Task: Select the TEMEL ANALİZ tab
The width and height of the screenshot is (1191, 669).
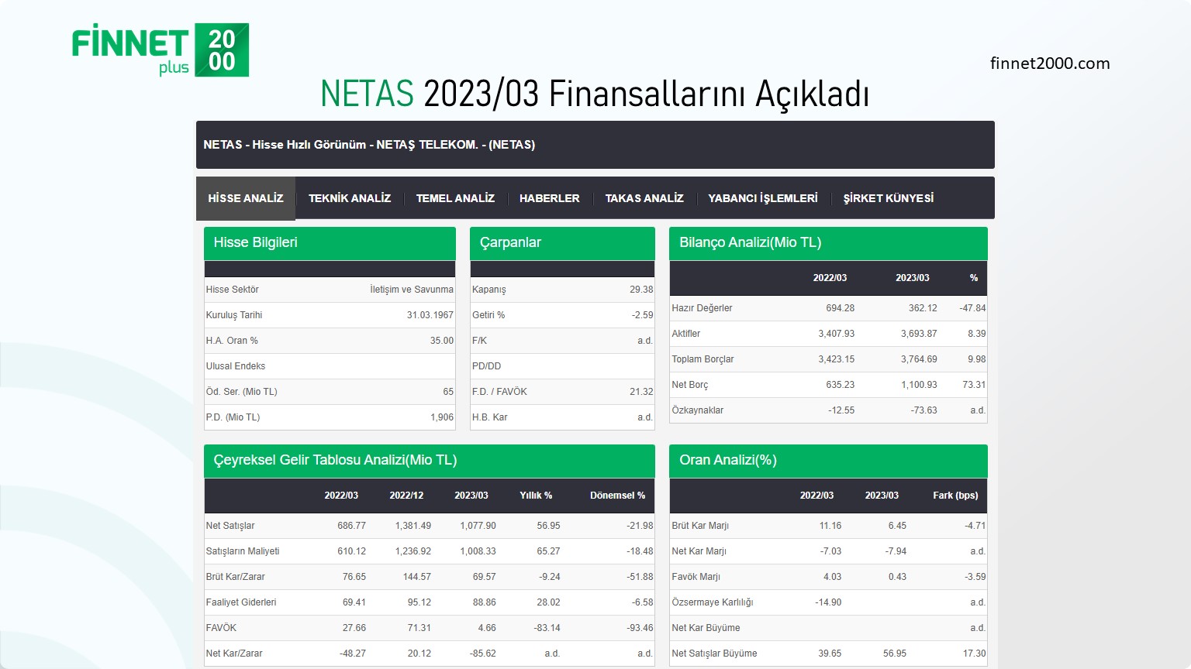Action: [x=455, y=198]
